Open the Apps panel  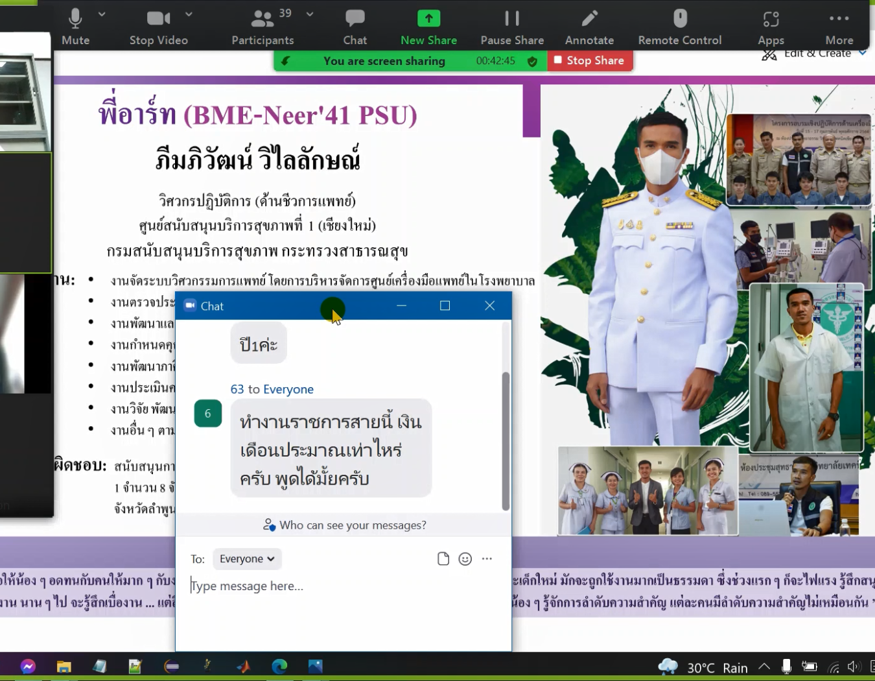pyautogui.click(x=771, y=27)
